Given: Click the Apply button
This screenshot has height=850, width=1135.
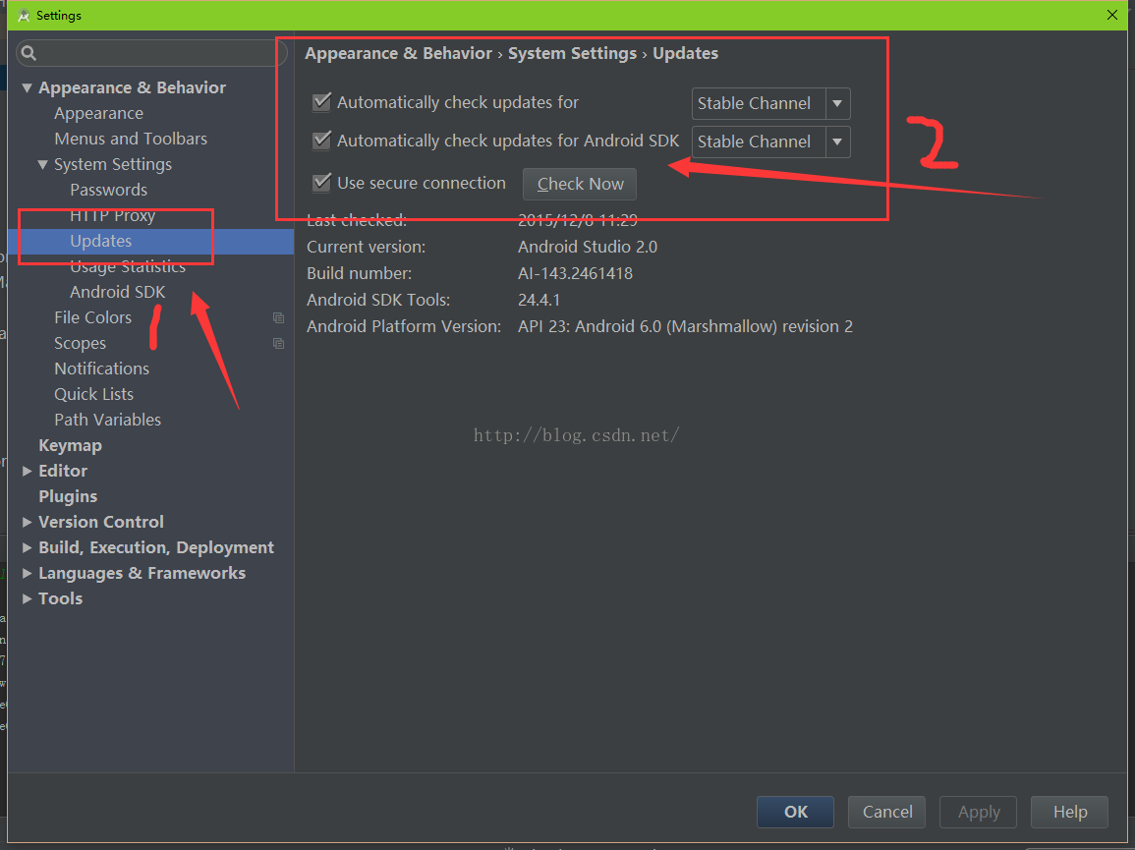Looking at the screenshot, I should coord(978,813).
